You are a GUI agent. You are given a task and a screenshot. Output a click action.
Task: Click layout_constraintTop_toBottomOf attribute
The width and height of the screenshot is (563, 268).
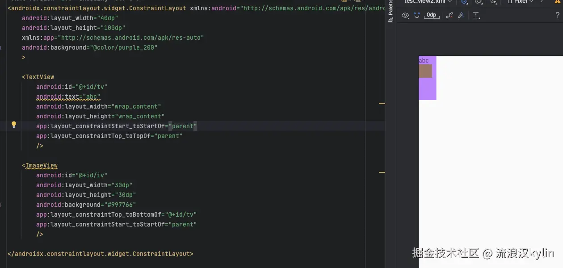pos(98,214)
